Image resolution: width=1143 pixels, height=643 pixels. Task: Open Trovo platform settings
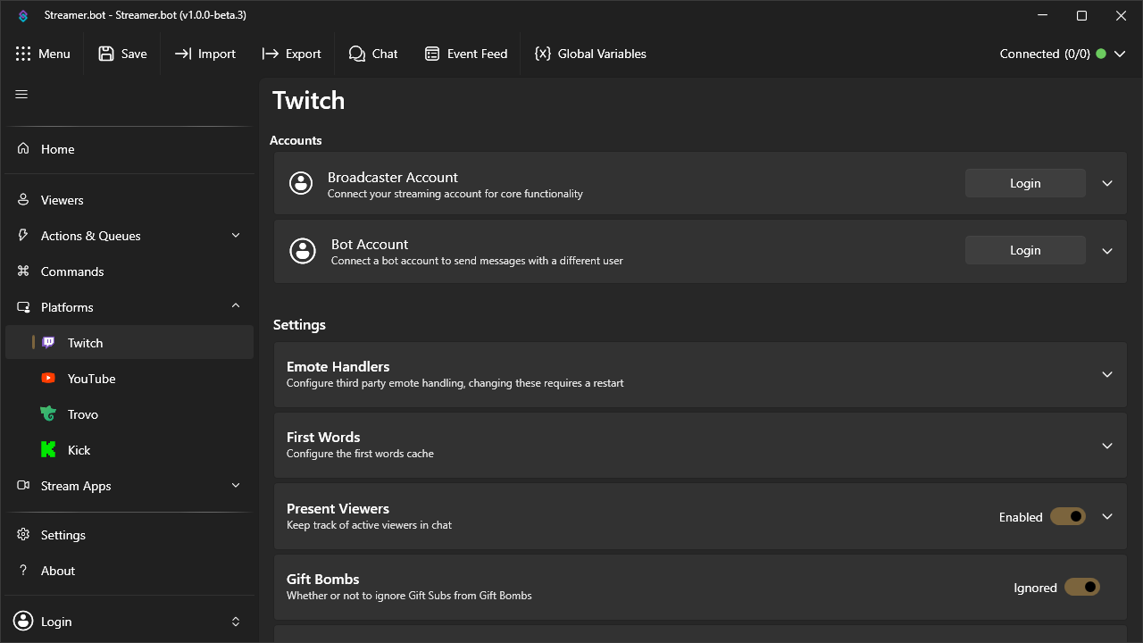point(47,413)
